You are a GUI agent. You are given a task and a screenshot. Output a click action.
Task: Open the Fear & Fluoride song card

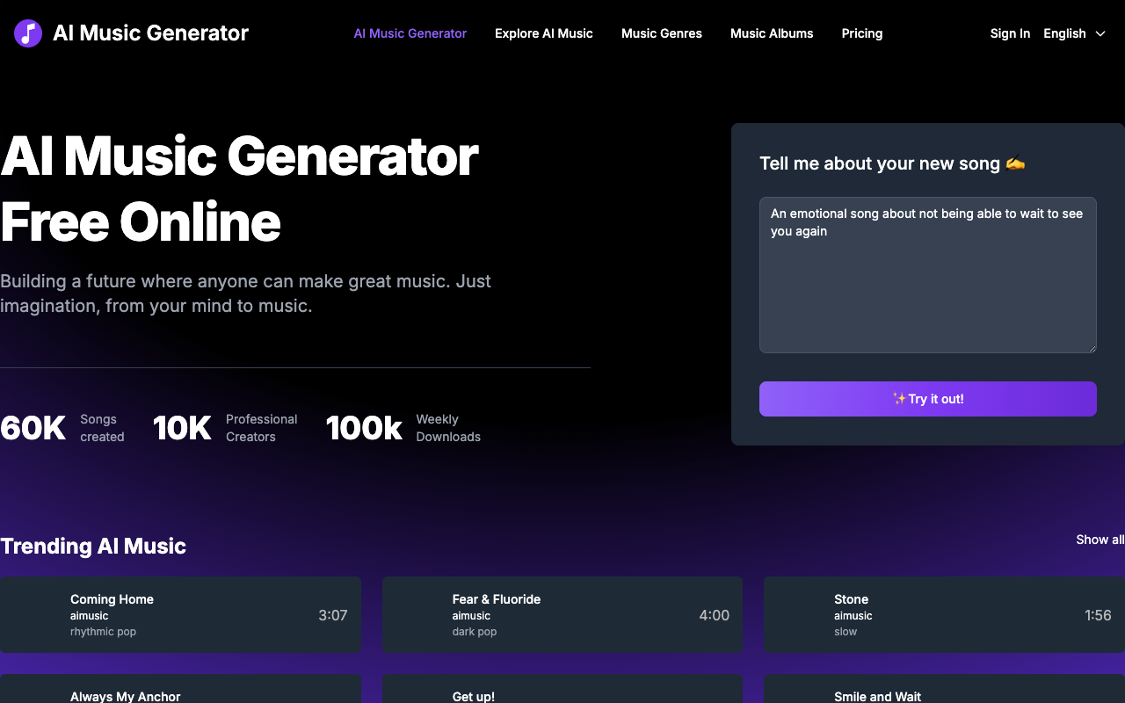tap(562, 615)
